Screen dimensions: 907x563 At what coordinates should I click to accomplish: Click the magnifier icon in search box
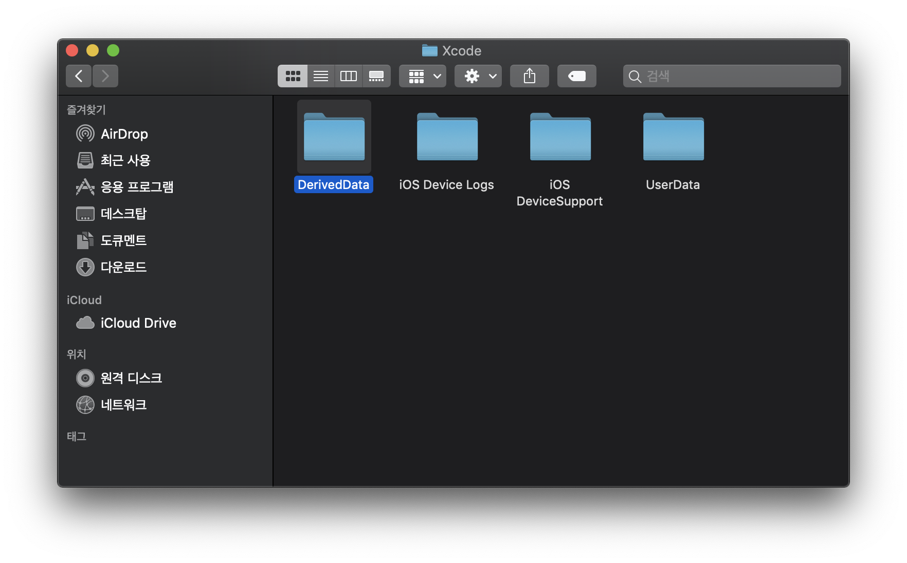coord(635,77)
